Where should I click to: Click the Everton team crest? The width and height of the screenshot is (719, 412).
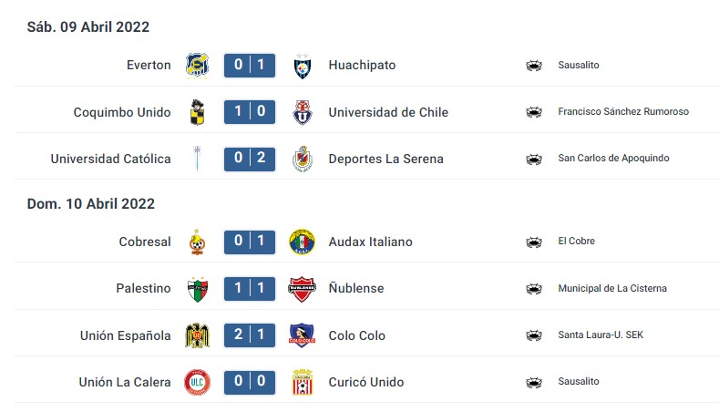click(197, 65)
